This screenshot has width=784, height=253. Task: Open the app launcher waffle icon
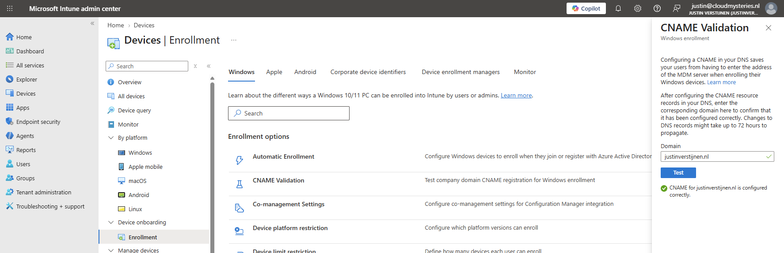[10, 8]
